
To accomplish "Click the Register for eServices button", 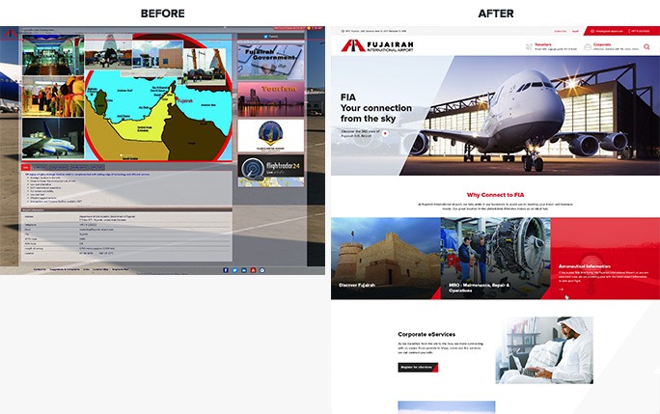I will 418,368.
